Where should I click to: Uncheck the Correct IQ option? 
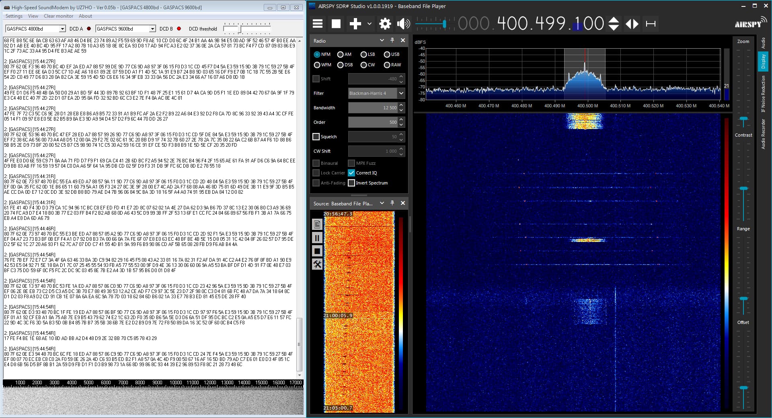(x=351, y=173)
